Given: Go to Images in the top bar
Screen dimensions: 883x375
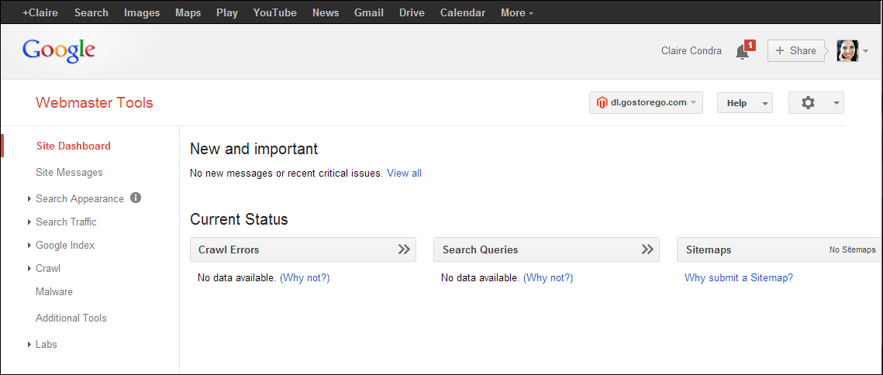Looking at the screenshot, I should (142, 12).
